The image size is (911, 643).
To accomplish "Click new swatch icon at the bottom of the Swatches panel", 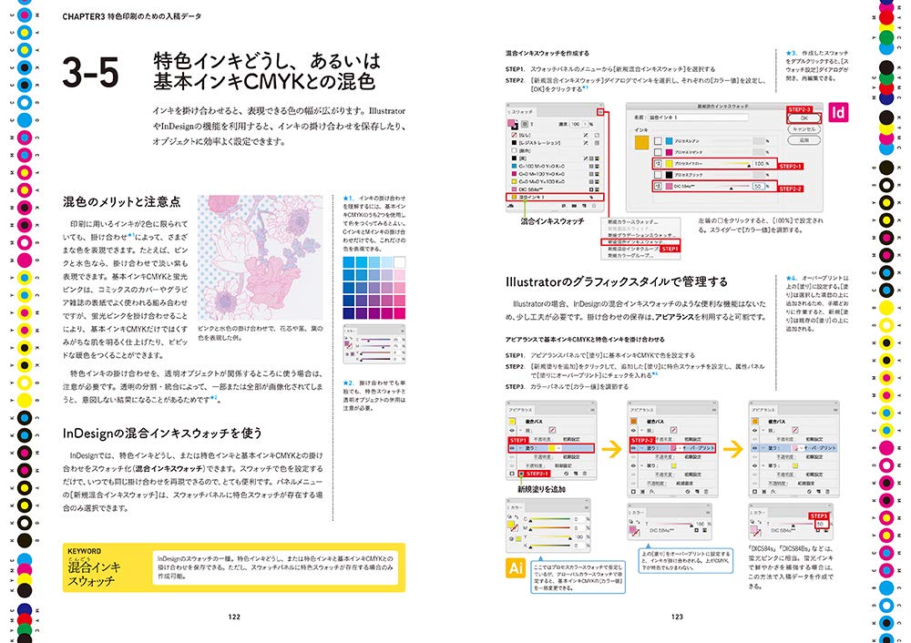I will 585,206.
